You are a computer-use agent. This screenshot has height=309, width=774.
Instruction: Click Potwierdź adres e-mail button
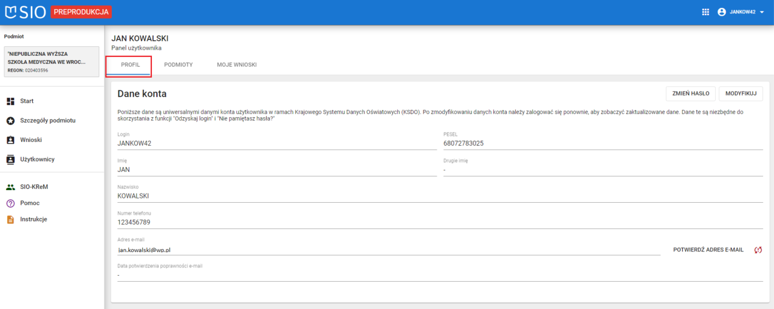[708, 250]
